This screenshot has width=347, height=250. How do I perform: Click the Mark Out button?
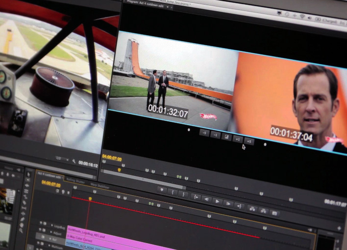tap(184, 195)
